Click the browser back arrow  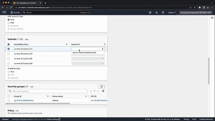click(x=3, y=7)
